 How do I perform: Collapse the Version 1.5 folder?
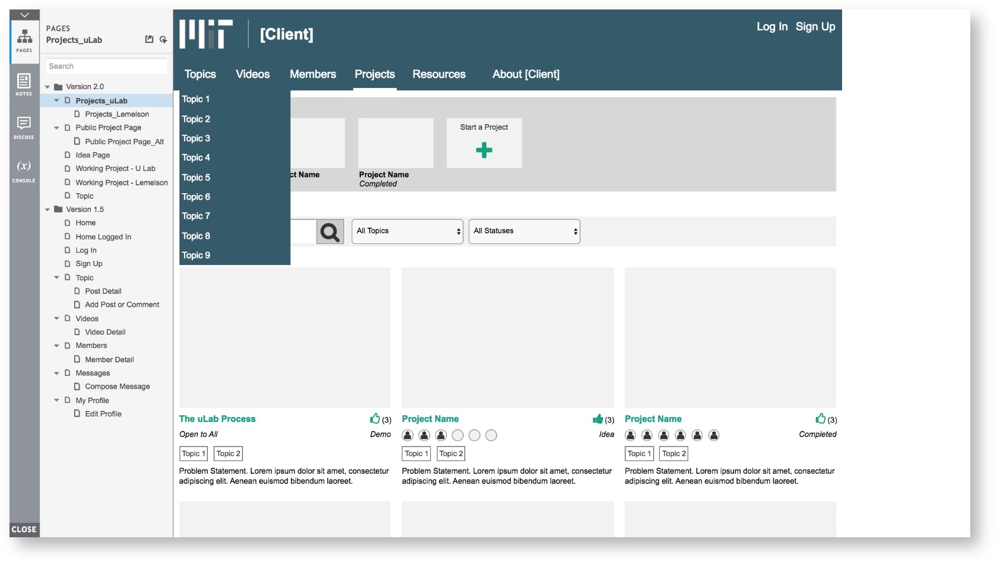pos(47,210)
